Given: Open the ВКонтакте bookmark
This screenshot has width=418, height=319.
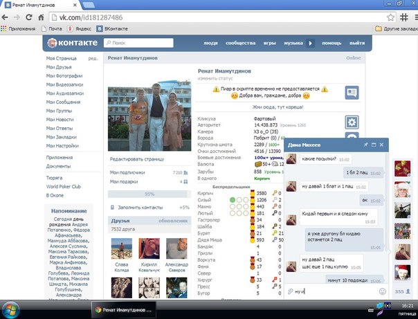Looking at the screenshot, I should [x=112, y=29].
